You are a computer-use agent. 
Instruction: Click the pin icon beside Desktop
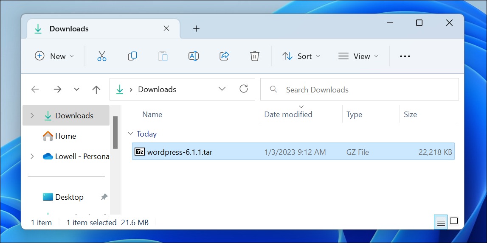pos(104,197)
